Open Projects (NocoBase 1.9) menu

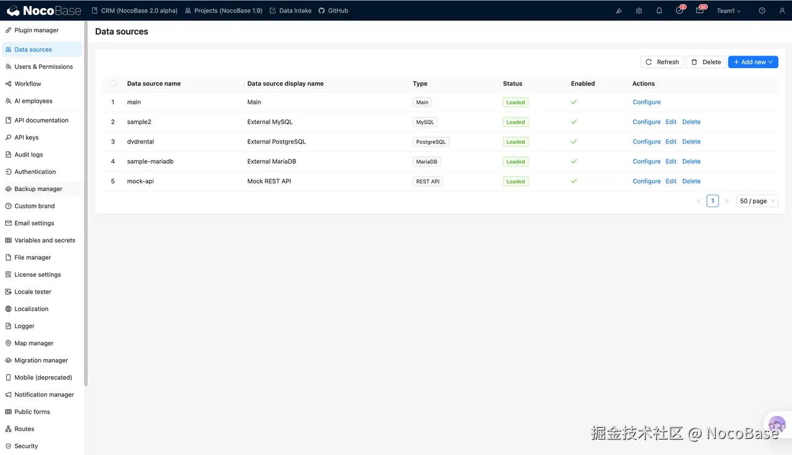(x=223, y=11)
